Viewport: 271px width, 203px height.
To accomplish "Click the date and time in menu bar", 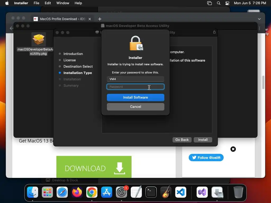I will tap(250, 3).
